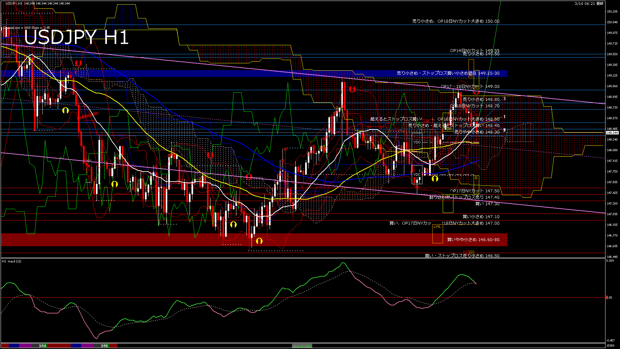
Task: Select the YDO marker box
Action: [x=417, y=142]
